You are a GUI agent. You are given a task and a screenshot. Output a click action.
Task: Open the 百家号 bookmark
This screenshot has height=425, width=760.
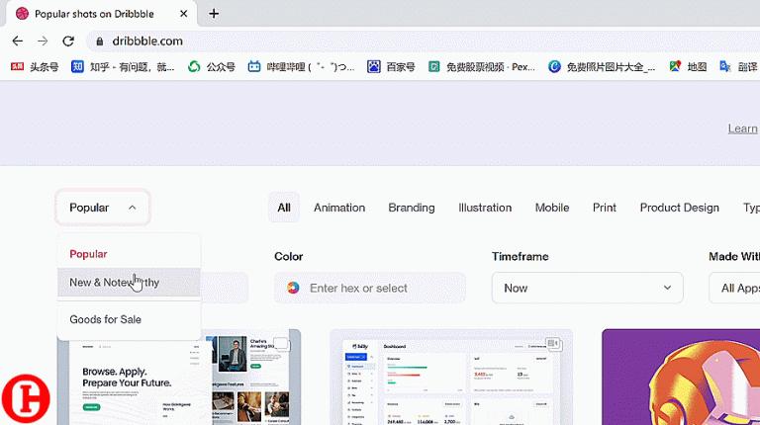391,67
